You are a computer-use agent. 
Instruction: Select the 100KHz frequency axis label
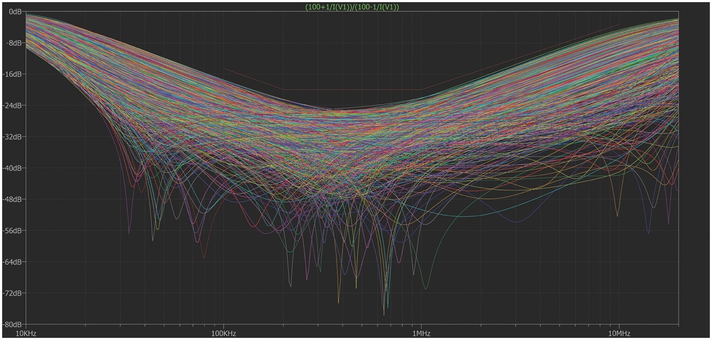pyautogui.click(x=223, y=333)
